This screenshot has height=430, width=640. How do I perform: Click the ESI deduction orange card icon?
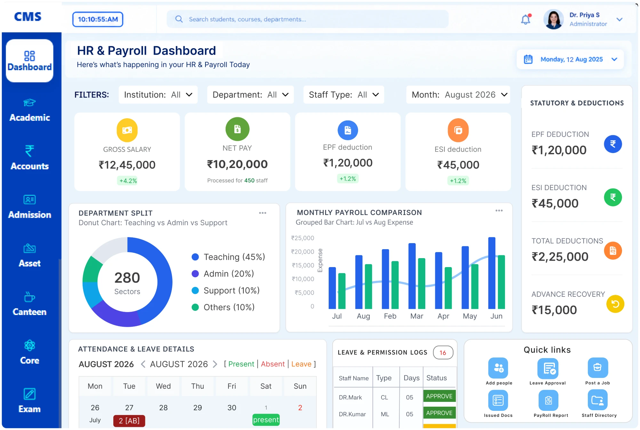click(458, 130)
